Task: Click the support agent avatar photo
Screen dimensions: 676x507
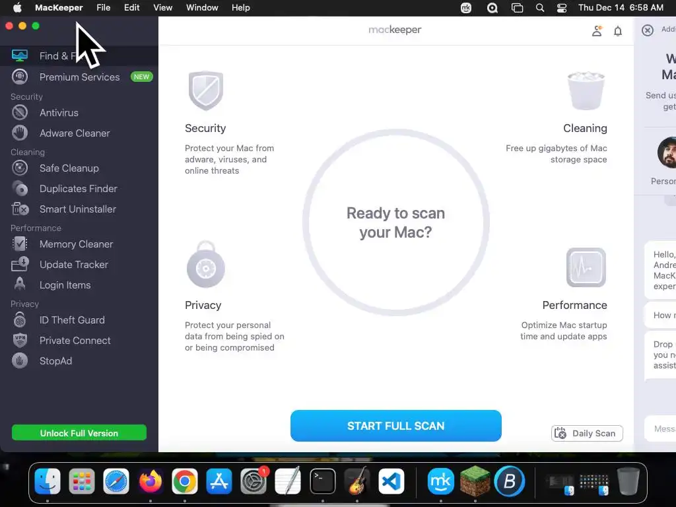Action: pos(668,152)
